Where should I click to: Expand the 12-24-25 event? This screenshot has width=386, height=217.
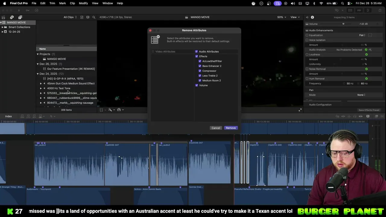2,32
